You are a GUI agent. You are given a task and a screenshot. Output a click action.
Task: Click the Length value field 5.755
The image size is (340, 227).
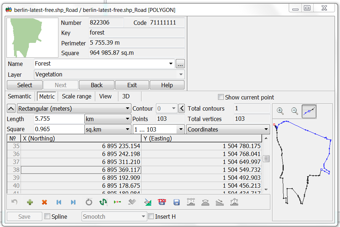pos(59,119)
